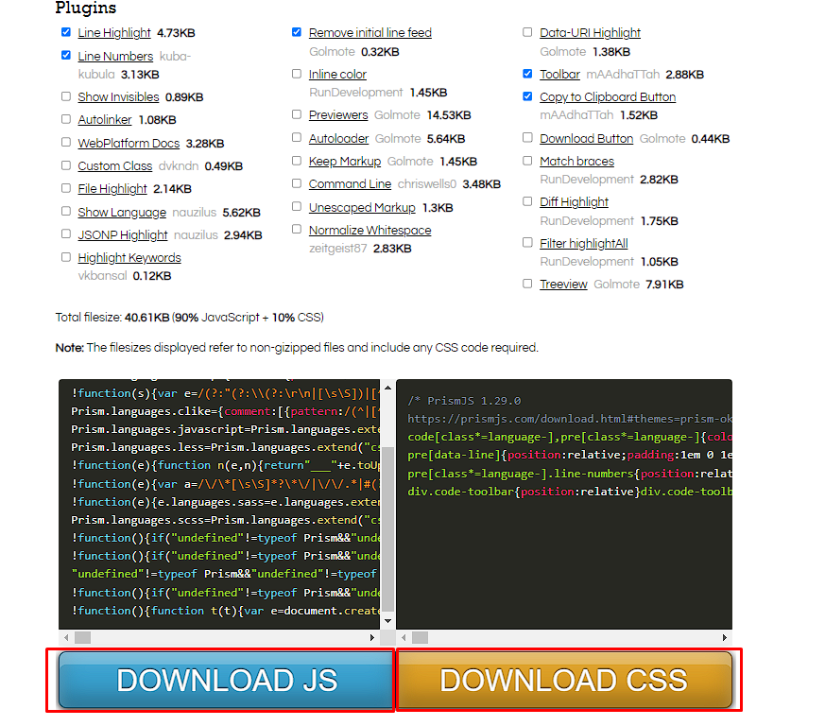Enable the Treeview plugin checkbox

527,284
